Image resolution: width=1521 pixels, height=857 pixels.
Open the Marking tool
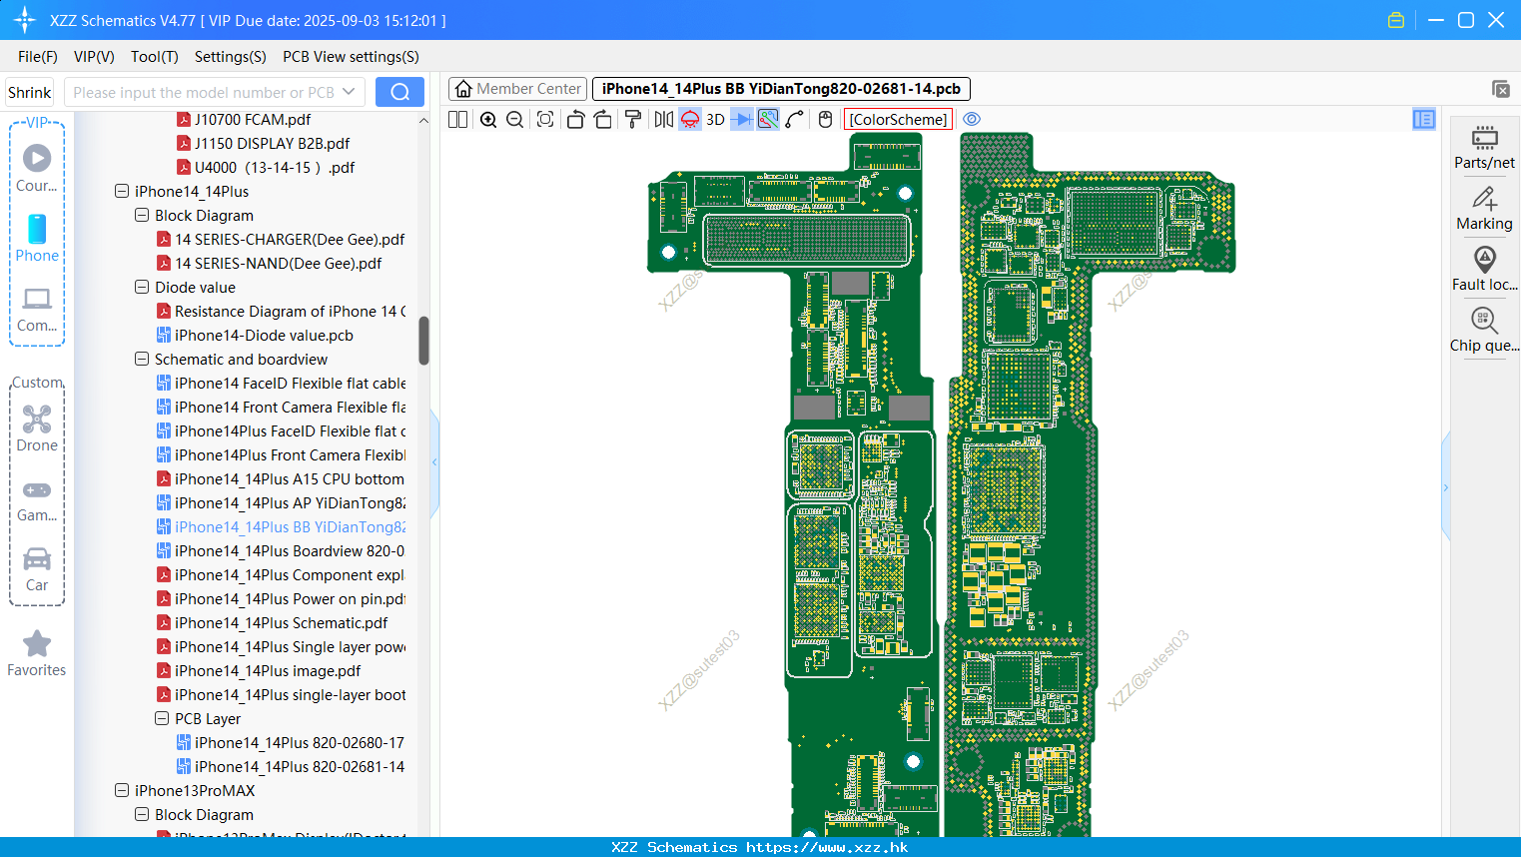pyautogui.click(x=1484, y=209)
